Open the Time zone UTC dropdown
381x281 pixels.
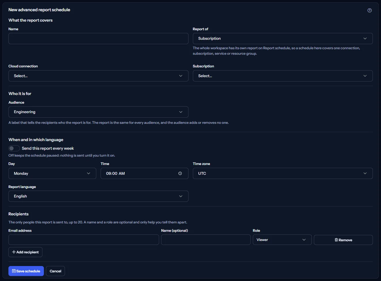[x=283, y=173]
